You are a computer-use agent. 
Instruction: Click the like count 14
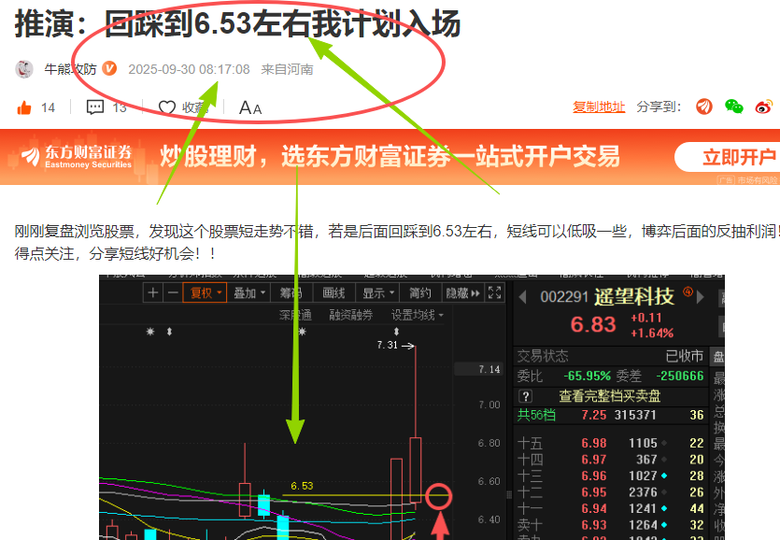tap(48, 107)
